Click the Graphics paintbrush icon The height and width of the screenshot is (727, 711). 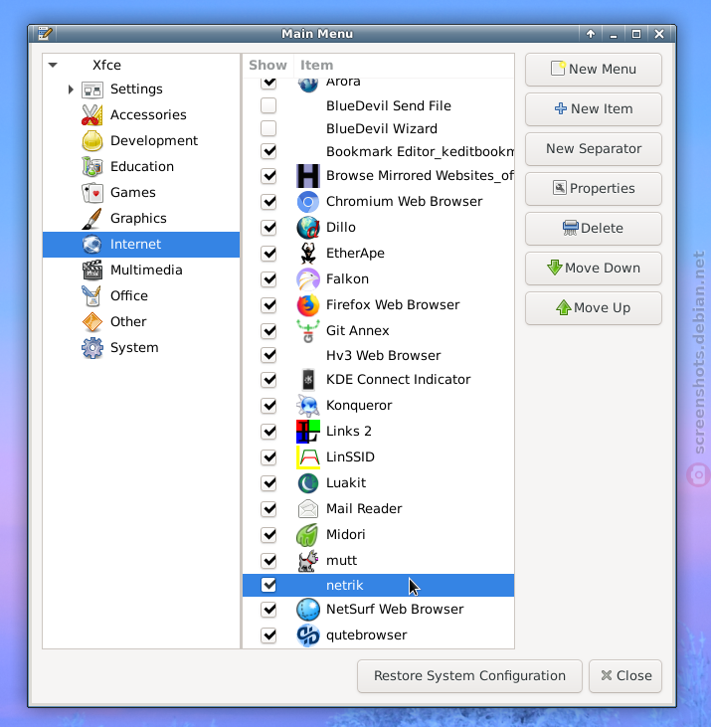pos(92,219)
